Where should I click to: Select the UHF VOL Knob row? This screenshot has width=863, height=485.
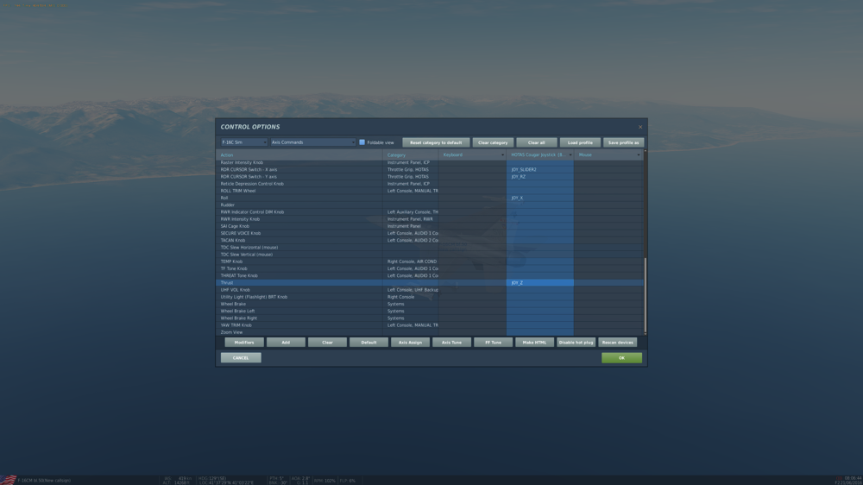point(429,290)
